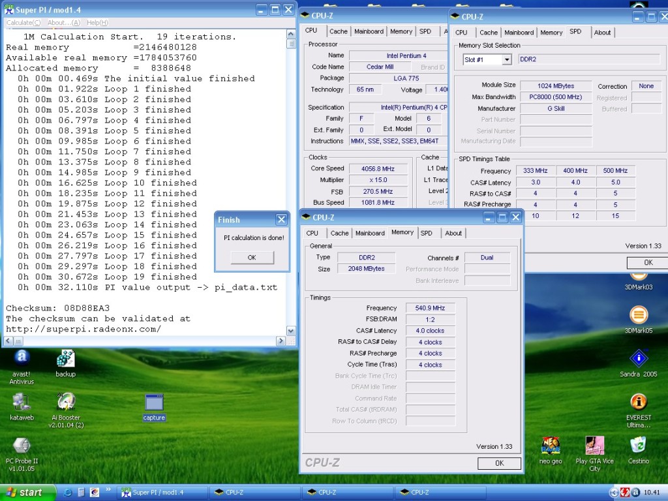This screenshot has width=668, height=501.
Task: Open the Calculate menu in Super PI
Action: tap(23, 23)
